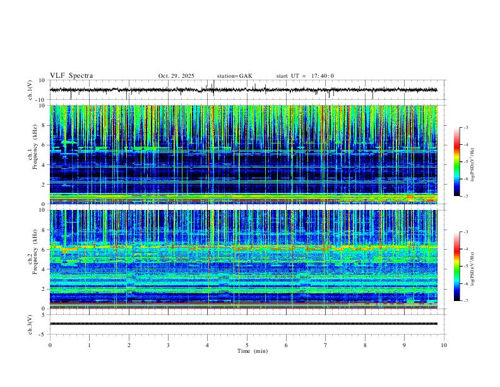Select the "start UT = 17:40:0" text
The image size is (500, 387).
pos(305,76)
